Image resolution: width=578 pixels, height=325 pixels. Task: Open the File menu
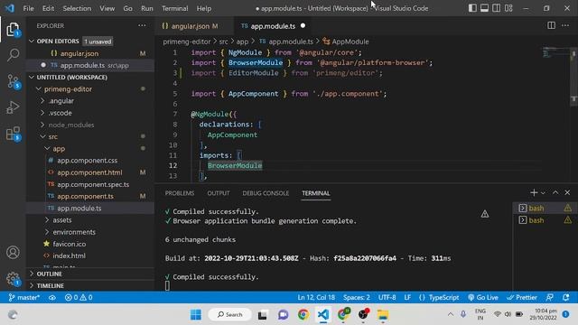28,8
